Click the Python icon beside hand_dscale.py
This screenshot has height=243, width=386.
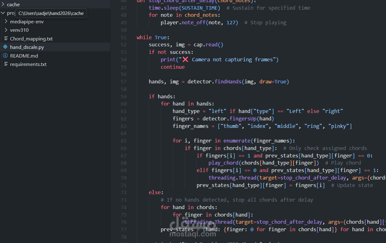click(5, 47)
